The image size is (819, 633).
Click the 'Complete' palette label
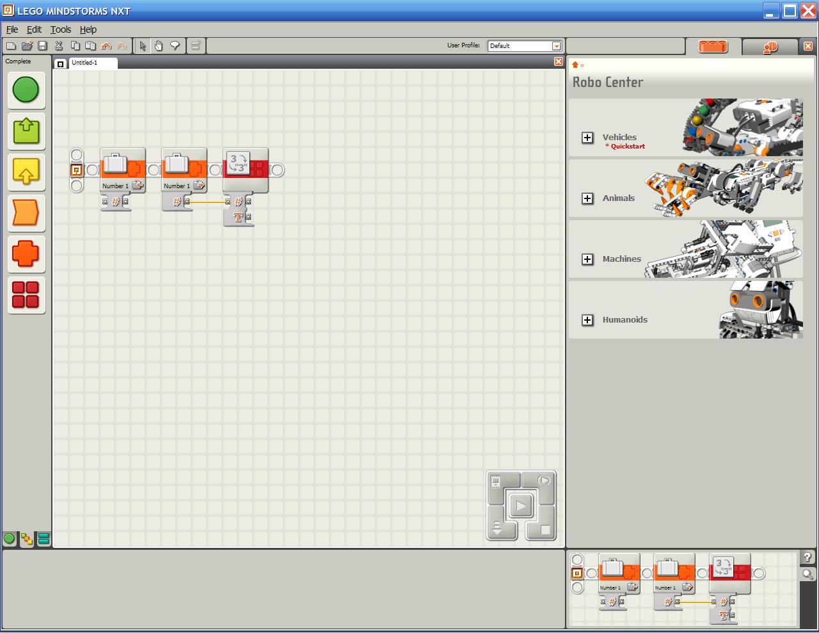[x=18, y=61]
